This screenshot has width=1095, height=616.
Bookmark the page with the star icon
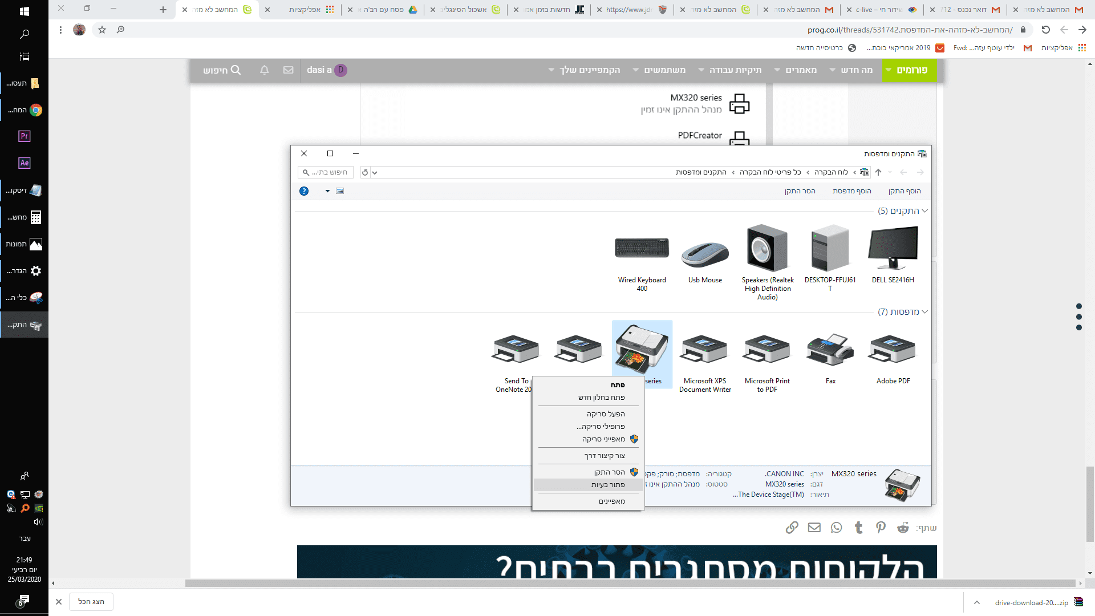click(x=102, y=30)
